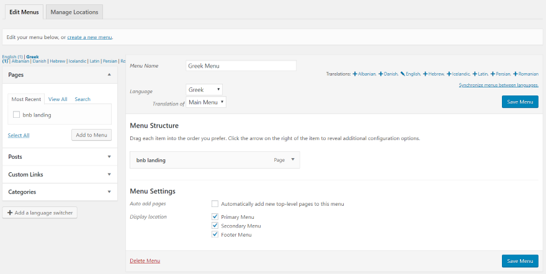Expand the Custom Links panel
The image size is (546, 274).
pyautogui.click(x=60, y=175)
